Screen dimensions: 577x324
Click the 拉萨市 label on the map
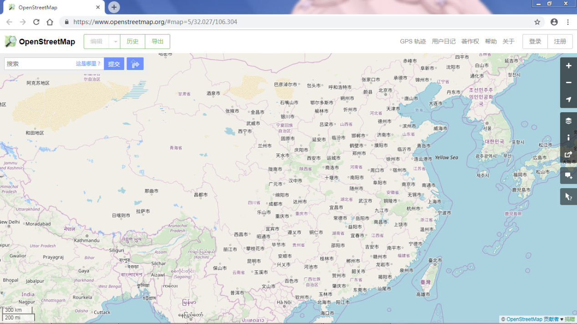pyautogui.click(x=143, y=211)
